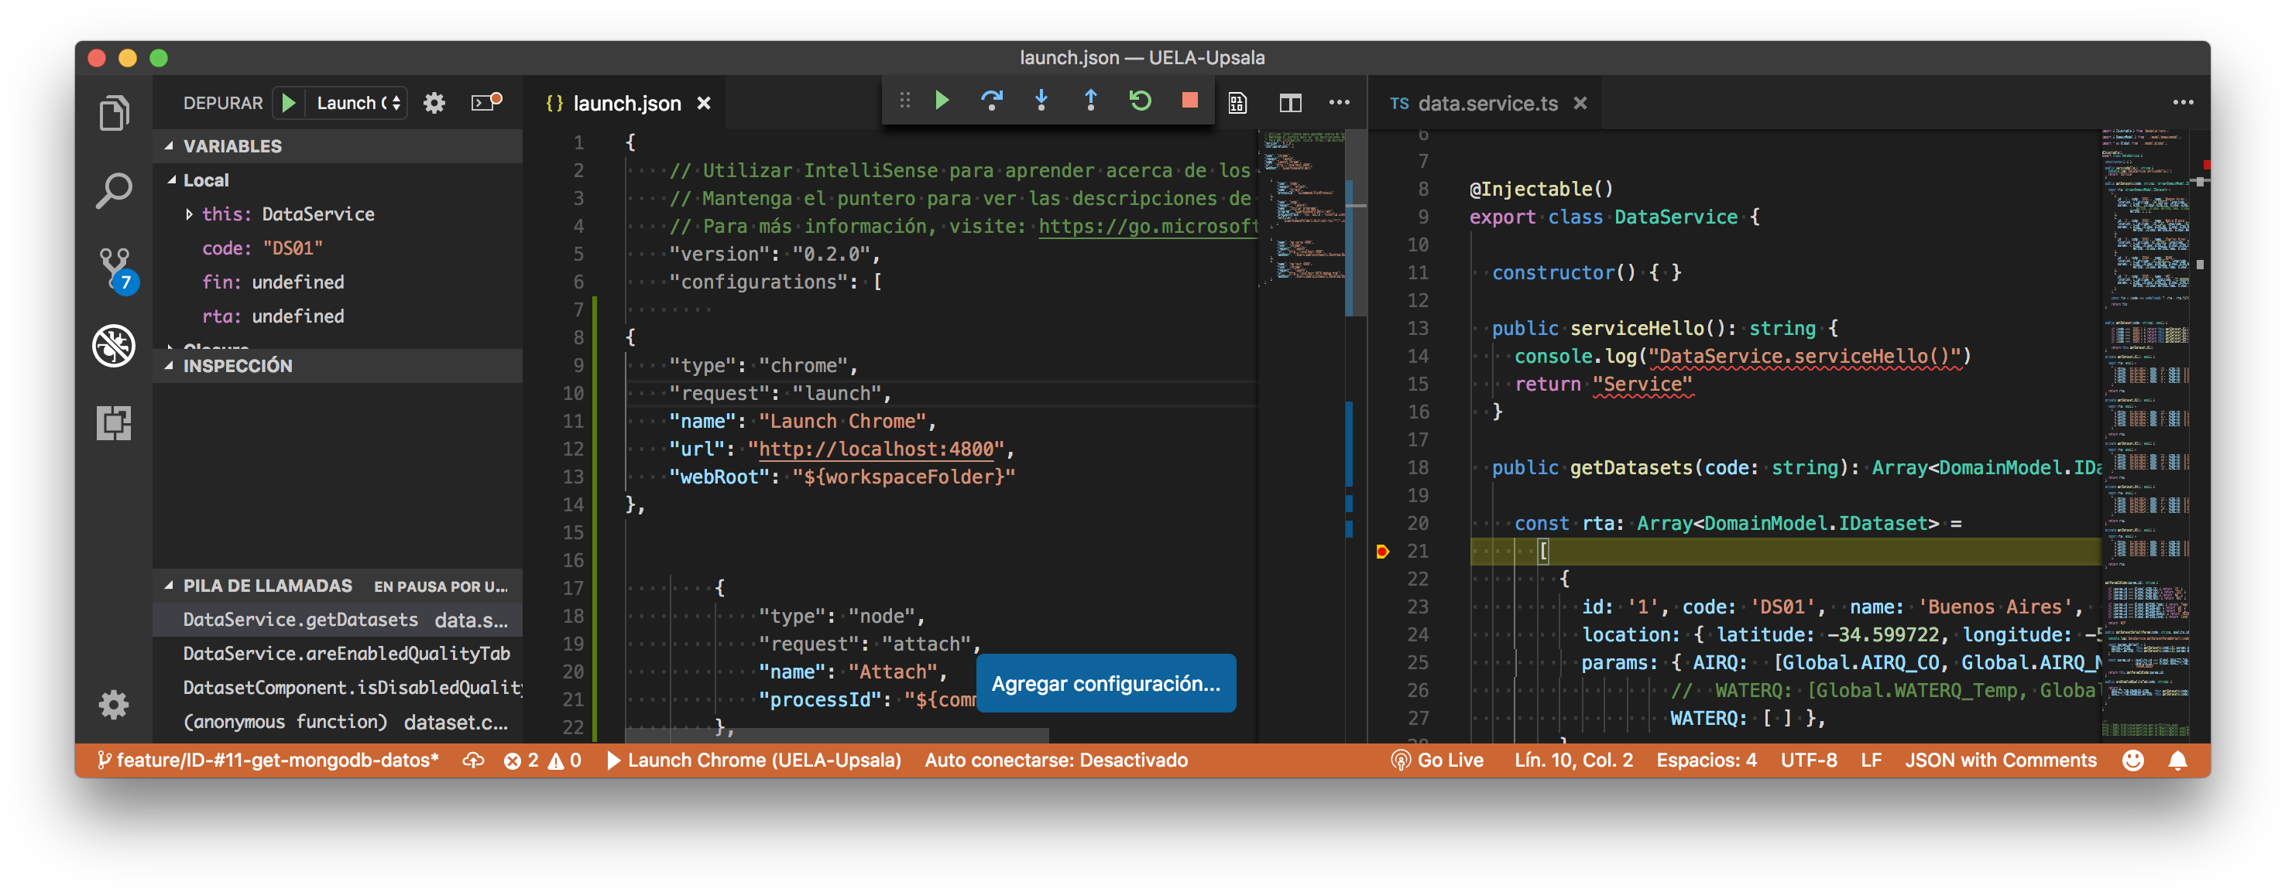Image resolution: width=2285 pixels, height=892 pixels.
Task: Open notifications bell in the status bar
Action: 2177,760
